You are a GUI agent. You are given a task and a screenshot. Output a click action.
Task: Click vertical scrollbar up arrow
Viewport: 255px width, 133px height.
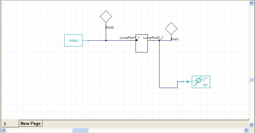click(x=251, y=3)
